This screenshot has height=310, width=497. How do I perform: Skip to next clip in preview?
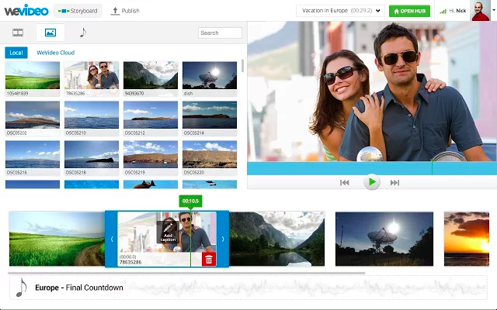[x=394, y=183]
